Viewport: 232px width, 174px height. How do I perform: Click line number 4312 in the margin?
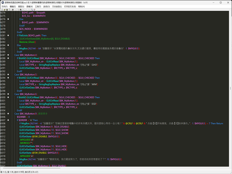point(3,136)
